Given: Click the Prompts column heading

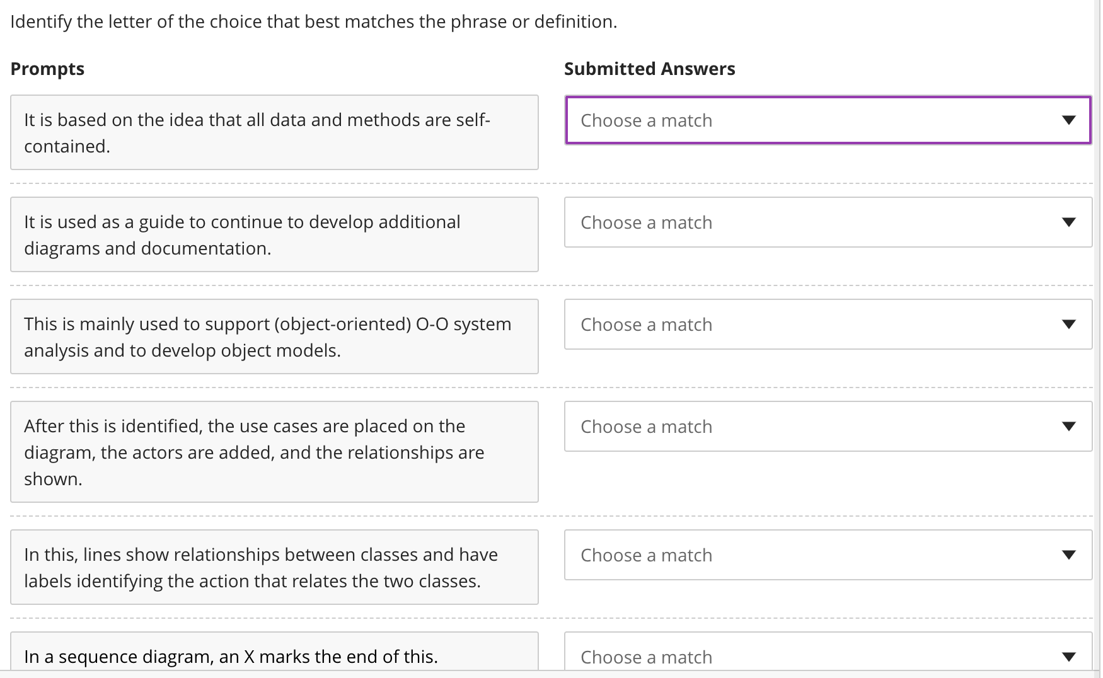Looking at the screenshot, I should click(47, 69).
